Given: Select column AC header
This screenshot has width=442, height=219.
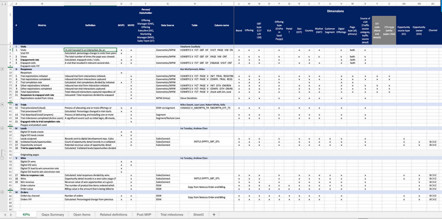Looking at the screenshot, I should click(433, 4).
